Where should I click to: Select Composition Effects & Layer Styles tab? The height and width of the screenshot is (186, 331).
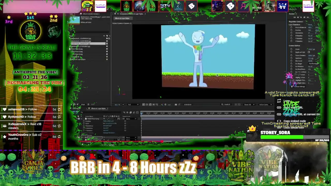click(131, 14)
